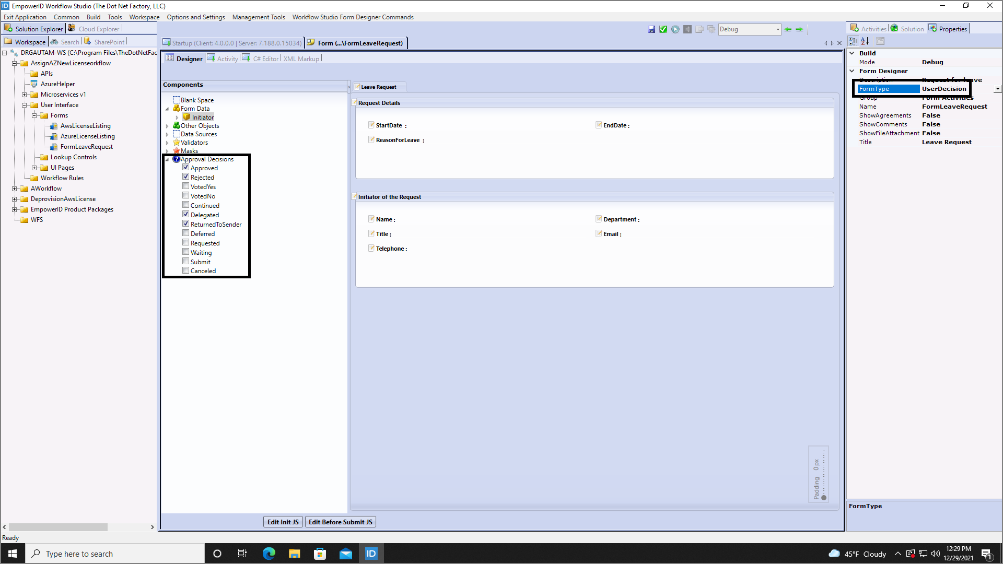
Task: Collapse the Approval Decisions node
Action: coord(167,159)
